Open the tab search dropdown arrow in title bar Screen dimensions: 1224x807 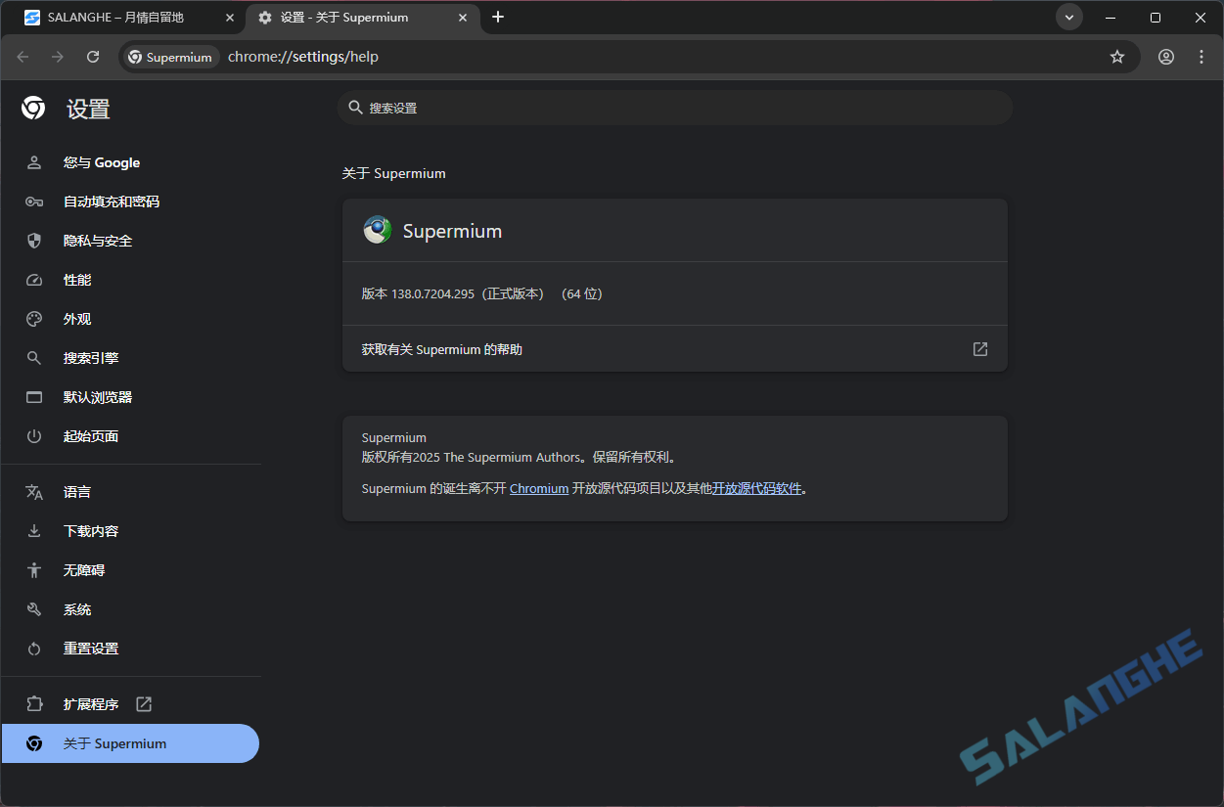1068,17
